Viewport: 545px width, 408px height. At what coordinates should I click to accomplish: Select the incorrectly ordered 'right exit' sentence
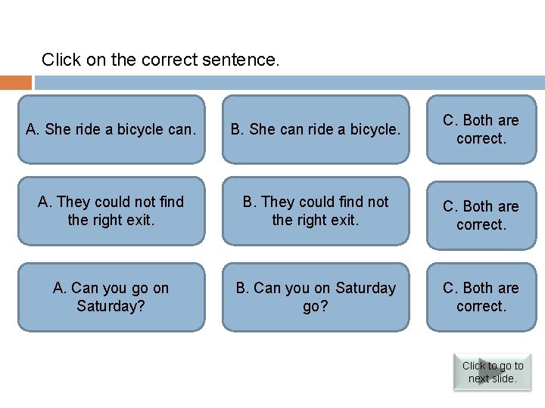(x=316, y=211)
